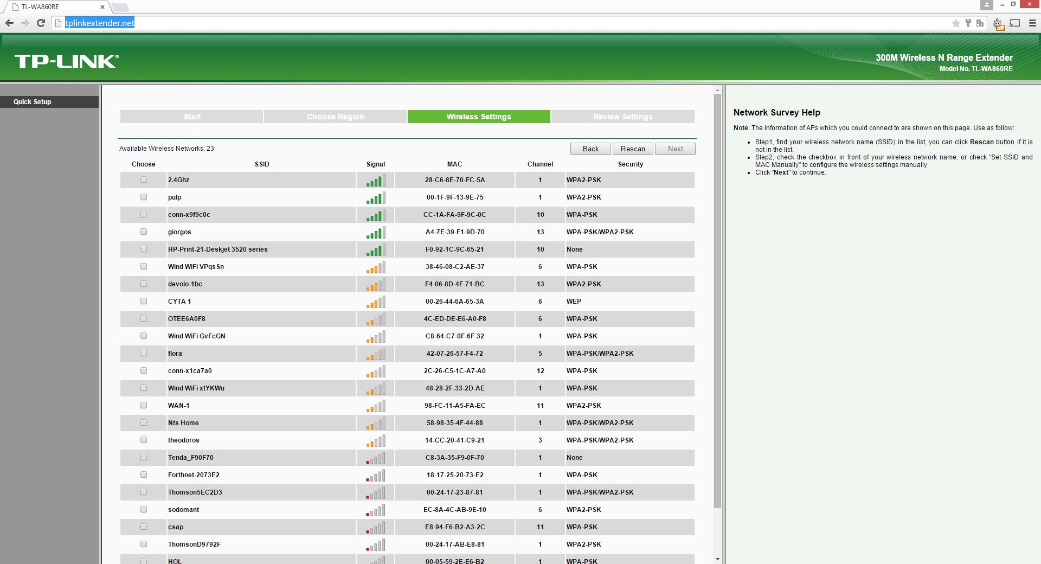Open Quick Setup in the sidebar
Viewport: 1041px width, 564px height.
coord(33,102)
